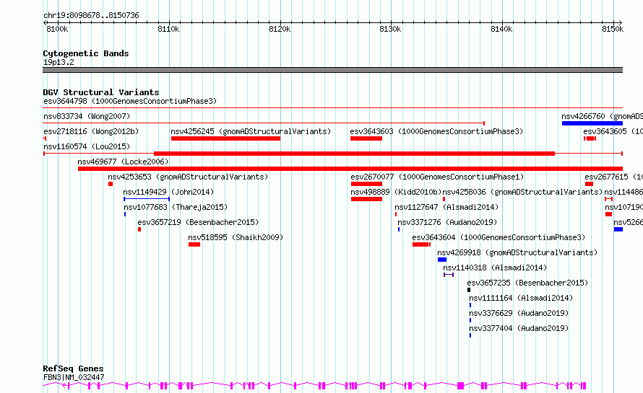Select the 19p13.2 cytogenetic band bar
The image size is (643, 393).
pos(332,70)
